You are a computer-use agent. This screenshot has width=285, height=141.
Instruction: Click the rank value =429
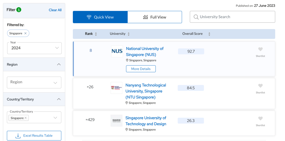(x=90, y=120)
